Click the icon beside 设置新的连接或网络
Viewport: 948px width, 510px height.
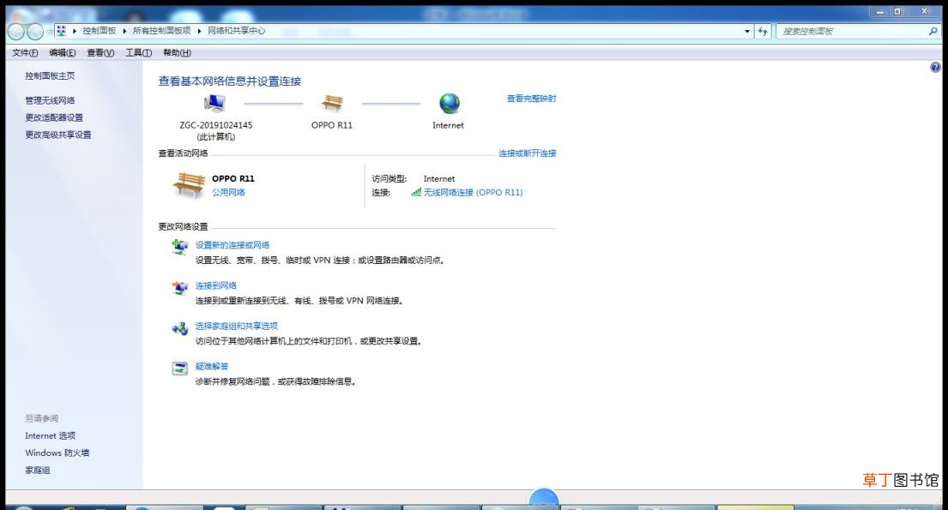pos(179,247)
